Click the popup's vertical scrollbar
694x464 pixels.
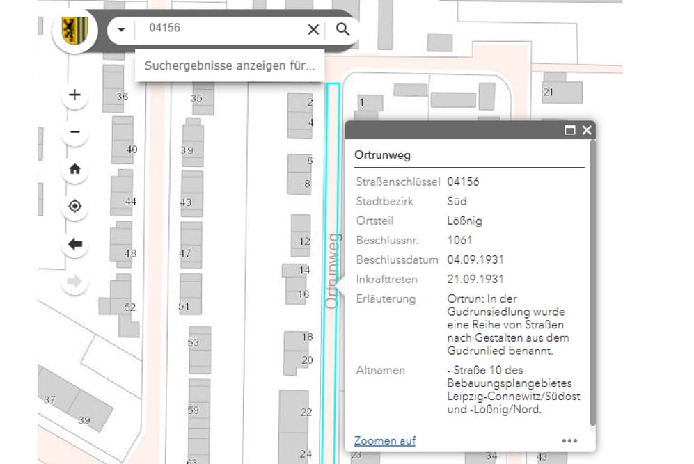pos(592,278)
